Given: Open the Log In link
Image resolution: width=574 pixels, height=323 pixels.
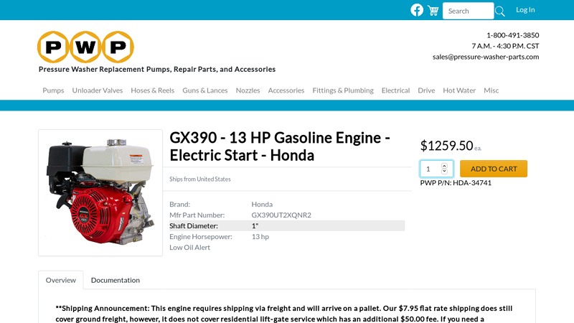Looking at the screenshot, I should pyautogui.click(x=525, y=10).
